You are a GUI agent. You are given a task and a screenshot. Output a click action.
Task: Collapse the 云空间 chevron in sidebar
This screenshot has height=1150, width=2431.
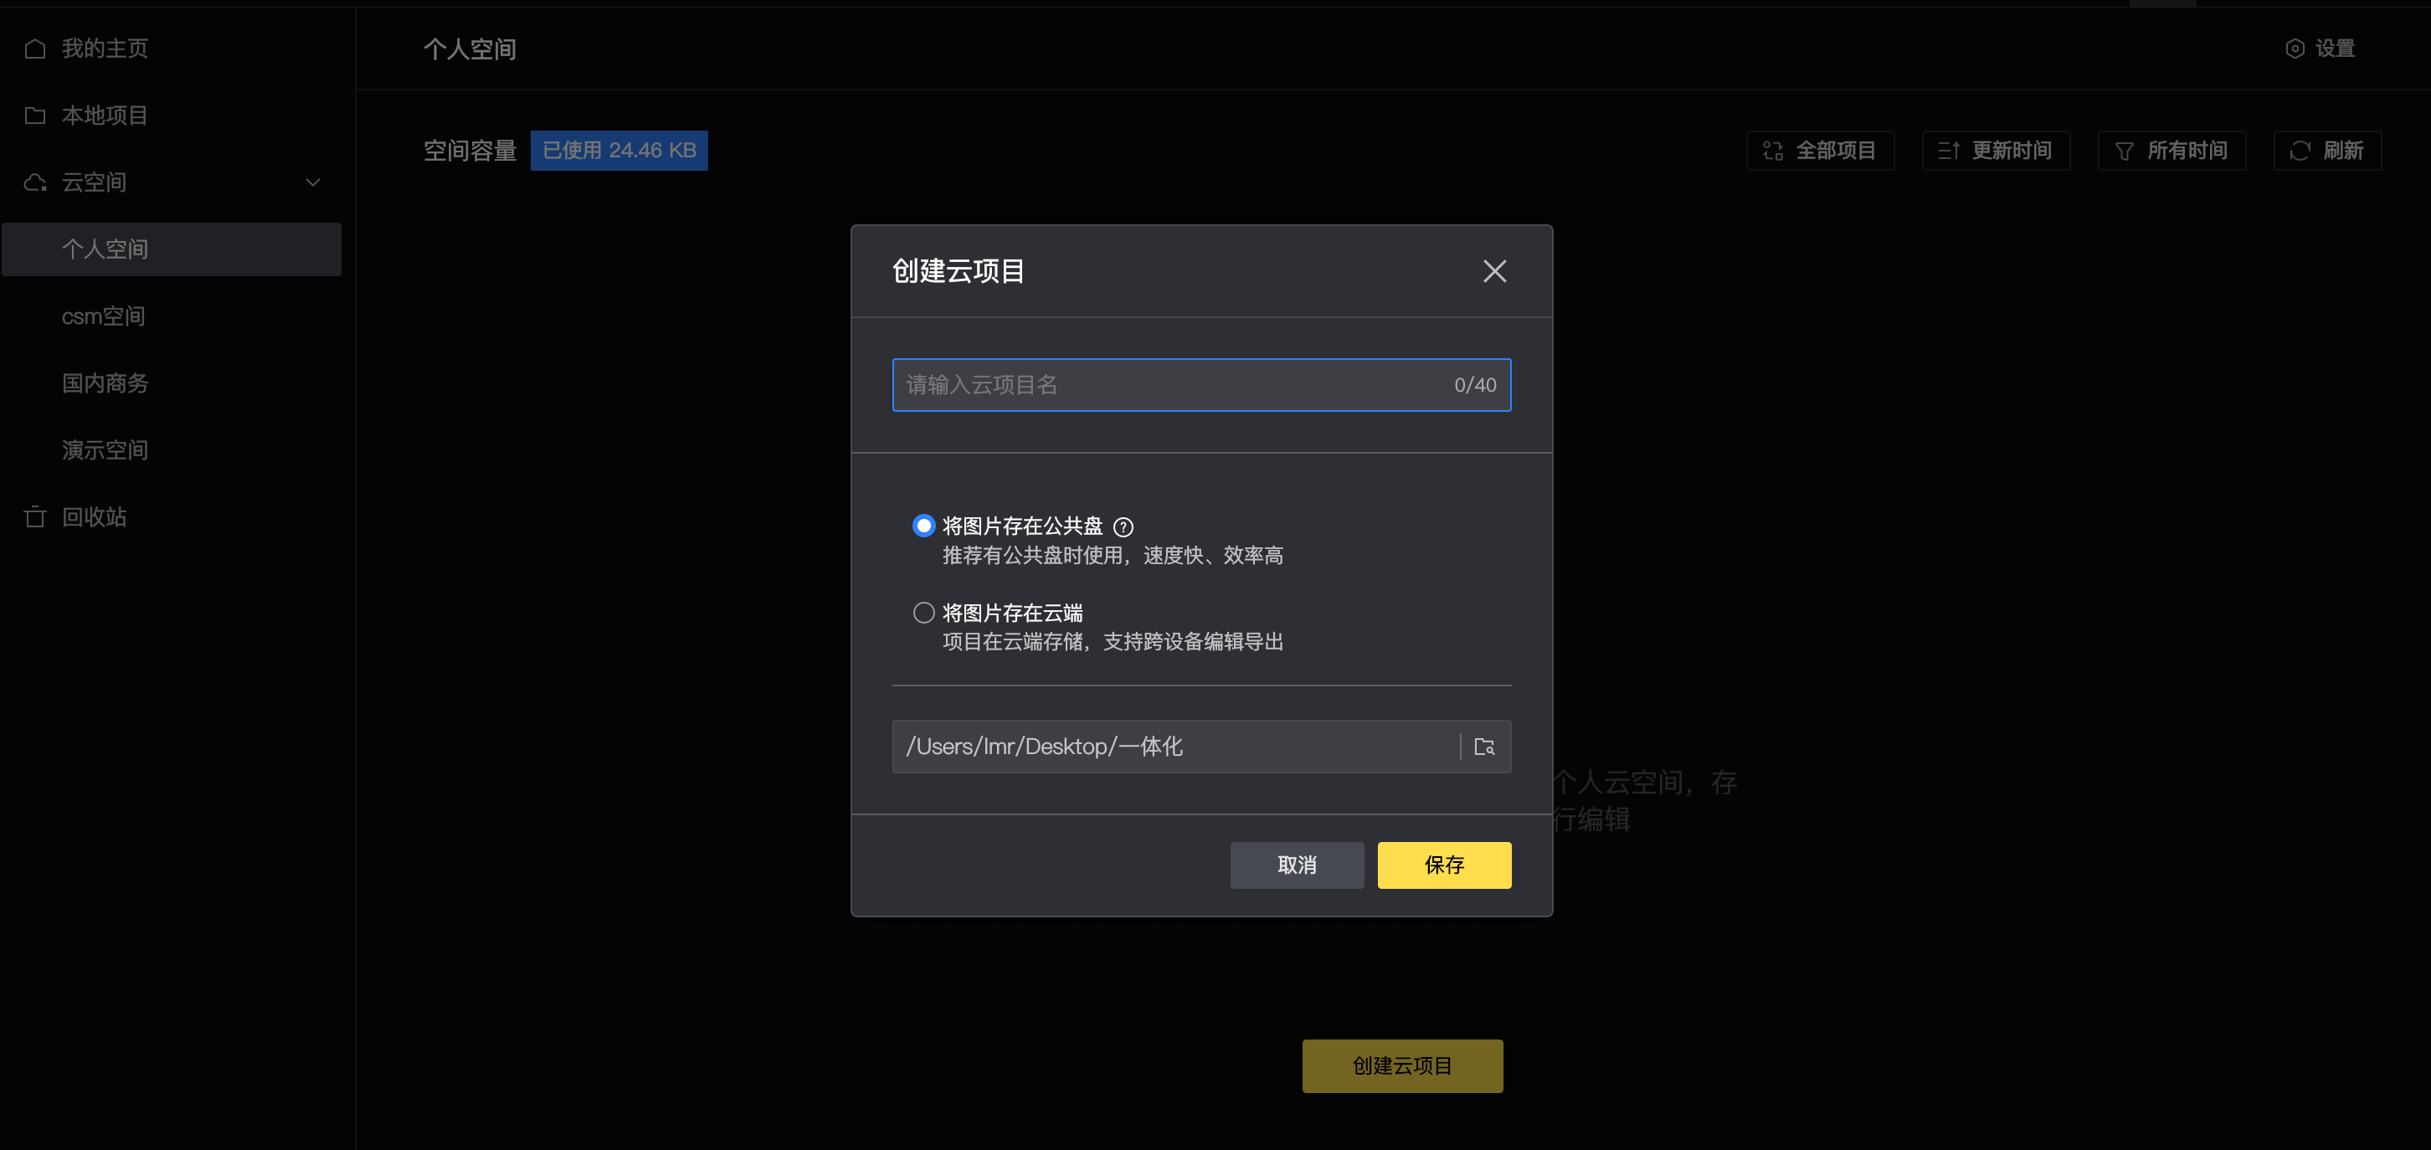point(313,182)
